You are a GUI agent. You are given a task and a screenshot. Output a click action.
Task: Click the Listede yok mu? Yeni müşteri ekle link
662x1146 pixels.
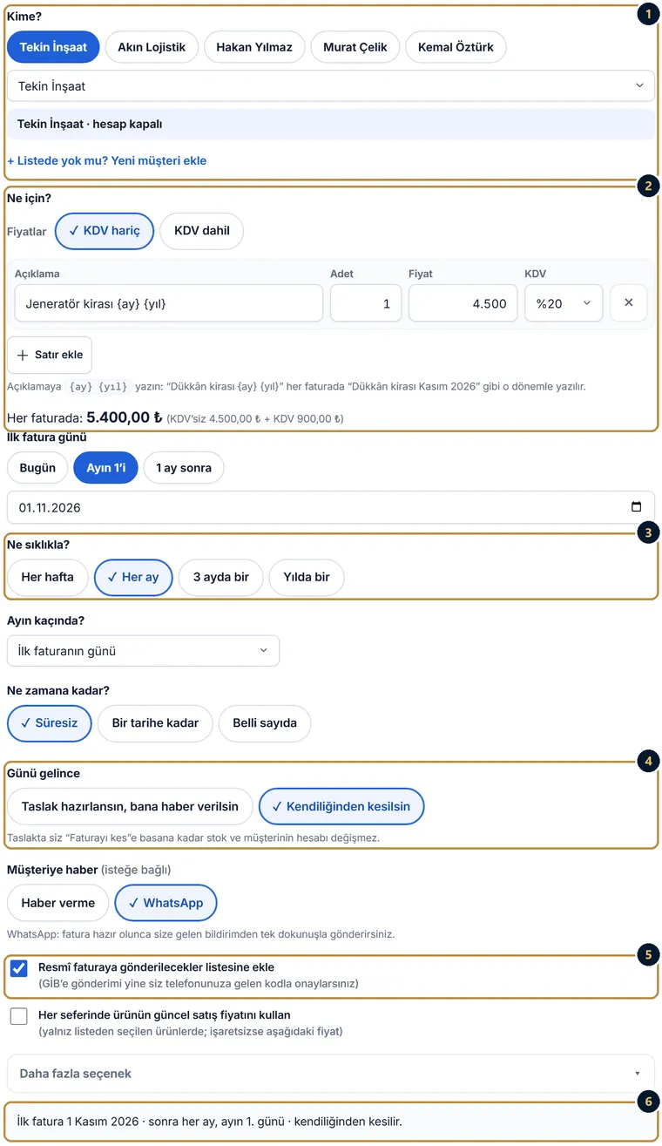[107, 160]
